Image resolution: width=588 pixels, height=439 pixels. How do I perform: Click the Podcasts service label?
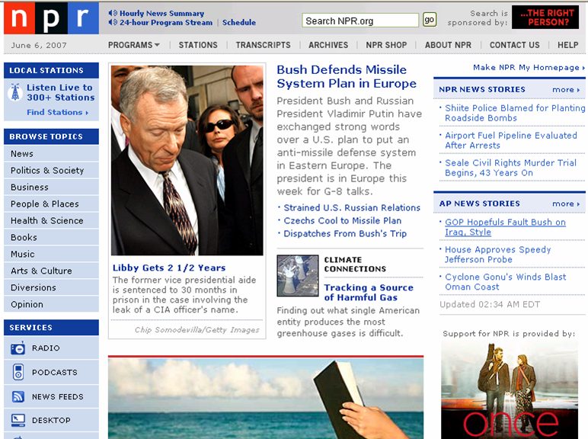coord(55,373)
